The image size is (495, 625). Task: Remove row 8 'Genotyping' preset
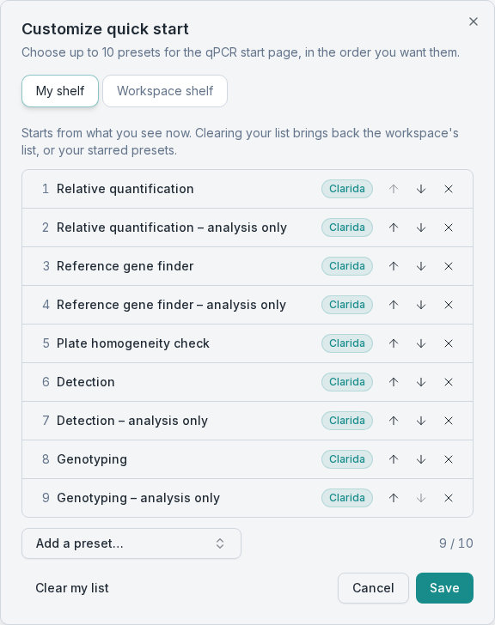(x=449, y=459)
